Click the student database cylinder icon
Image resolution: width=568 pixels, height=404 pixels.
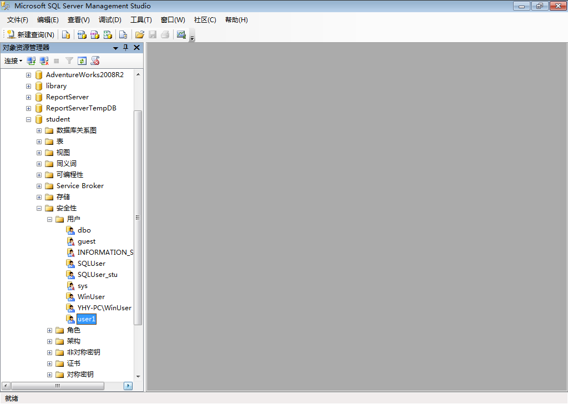point(39,119)
